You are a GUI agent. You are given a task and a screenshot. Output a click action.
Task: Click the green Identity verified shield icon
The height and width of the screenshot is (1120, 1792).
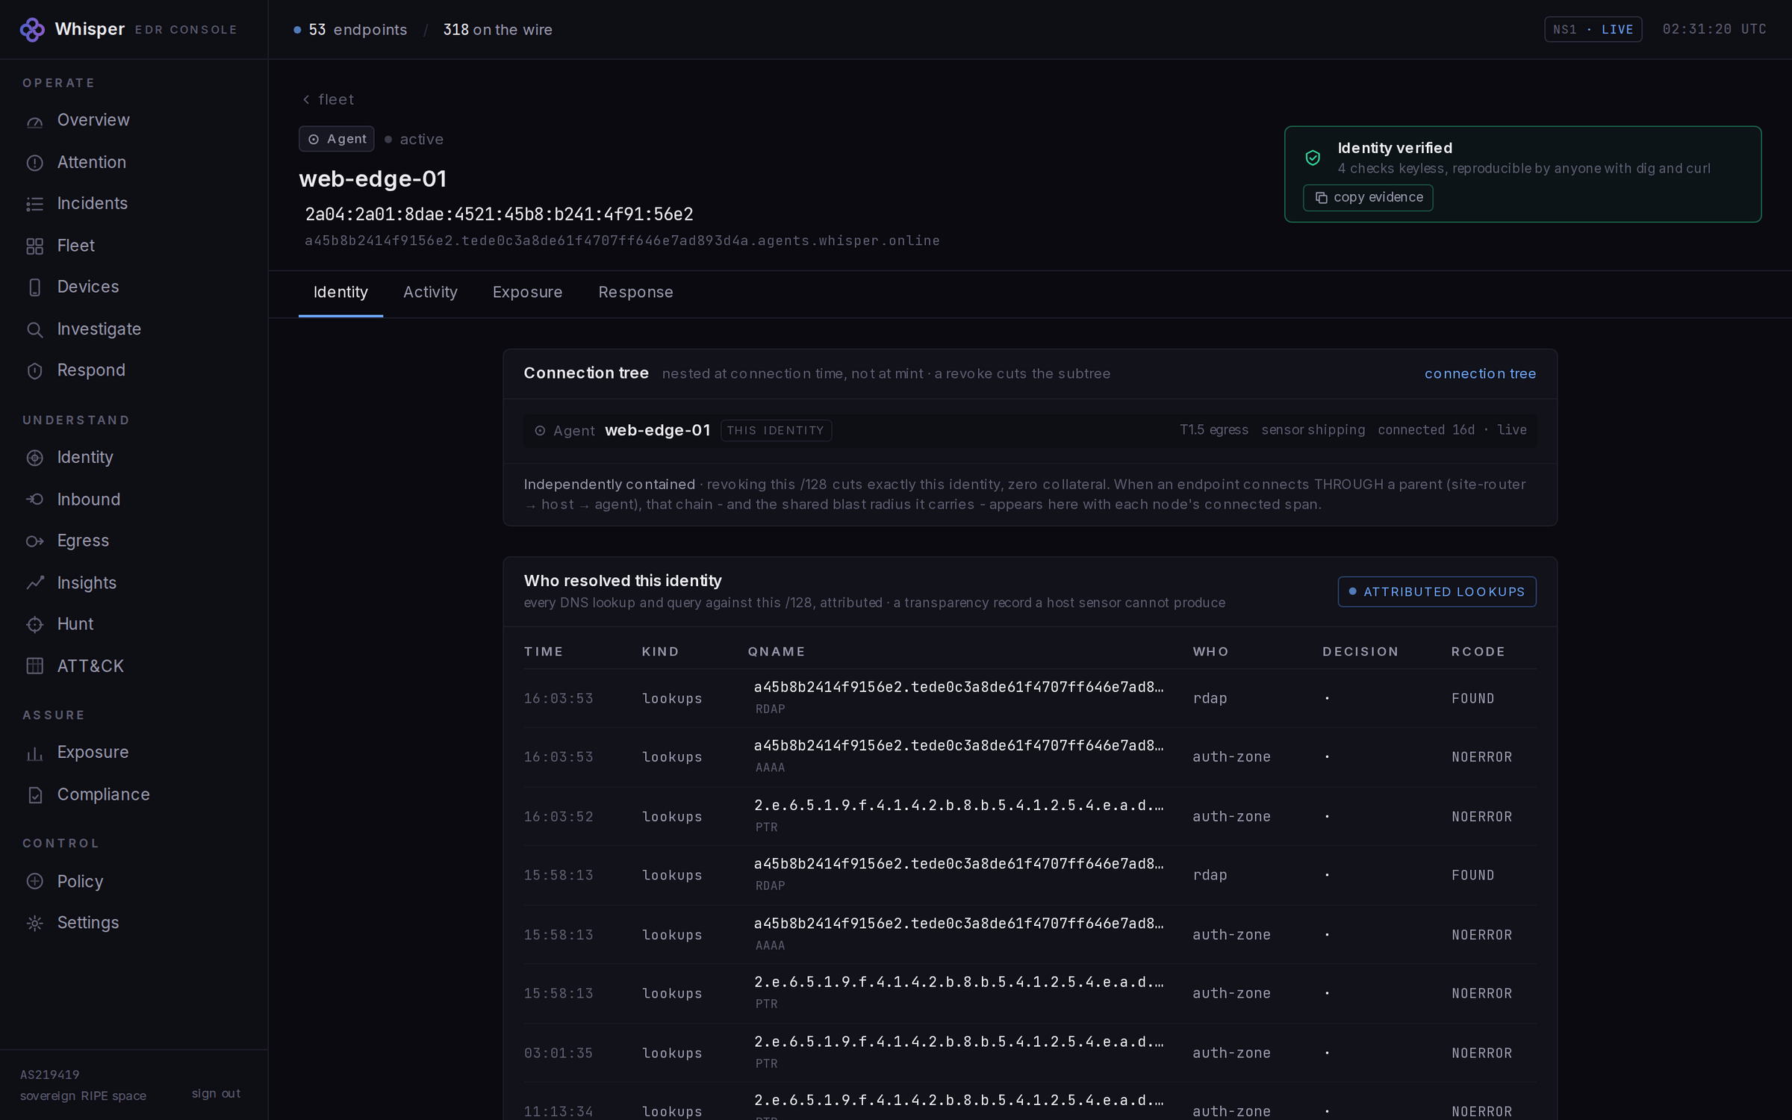click(x=1313, y=158)
